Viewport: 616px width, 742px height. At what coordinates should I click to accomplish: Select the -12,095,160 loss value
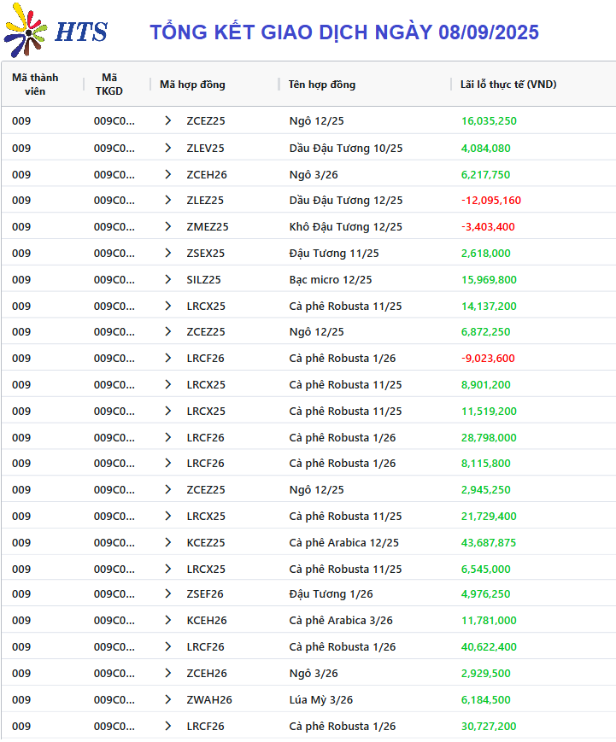pos(491,200)
